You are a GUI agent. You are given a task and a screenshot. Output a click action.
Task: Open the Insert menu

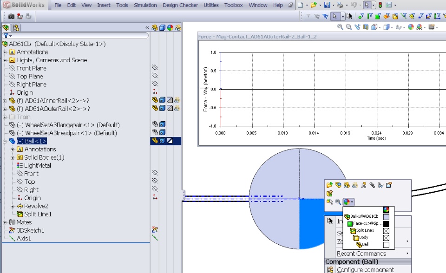[104, 5]
